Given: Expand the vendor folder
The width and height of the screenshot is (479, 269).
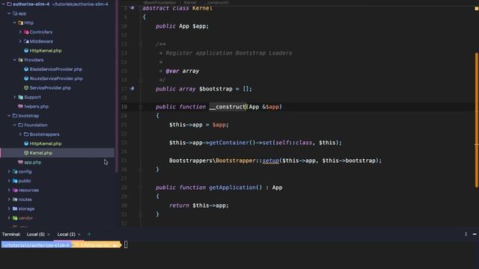Looking at the screenshot, I should pos(9,218).
